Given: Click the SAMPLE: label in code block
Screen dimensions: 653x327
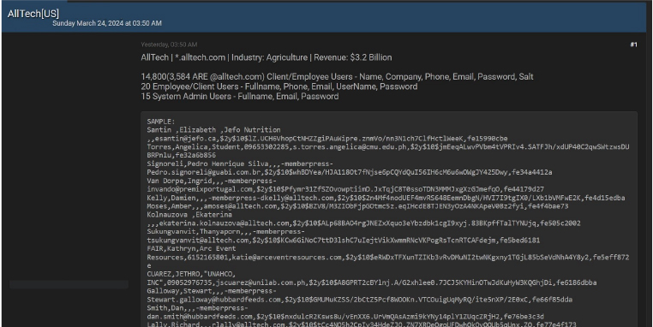Looking at the screenshot, I should [x=161, y=122].
